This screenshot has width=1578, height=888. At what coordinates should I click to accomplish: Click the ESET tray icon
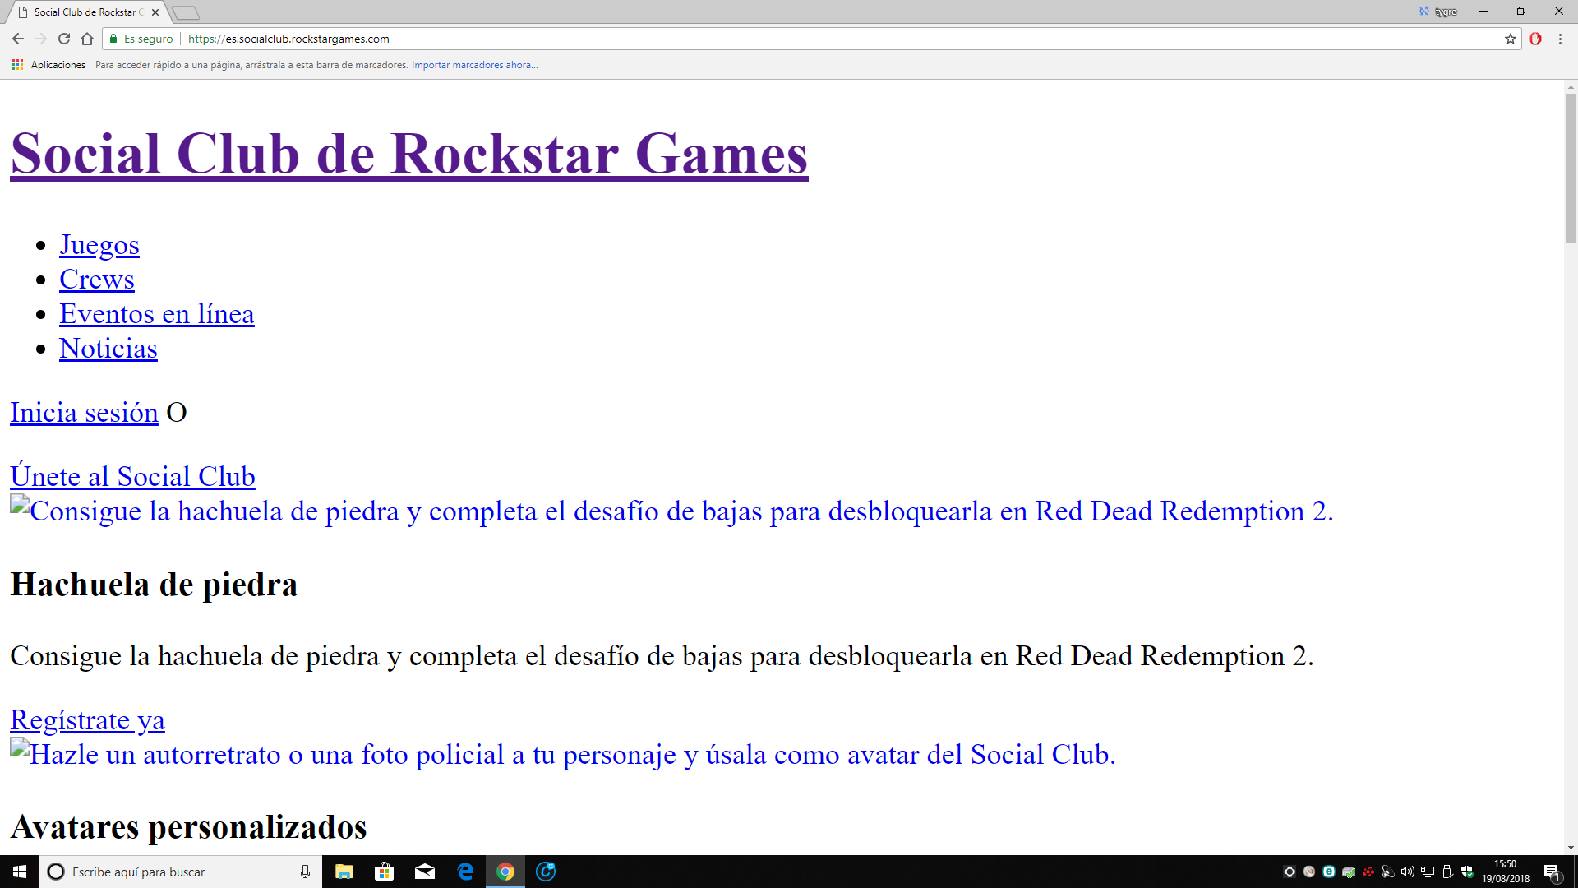pos(1329,872)
